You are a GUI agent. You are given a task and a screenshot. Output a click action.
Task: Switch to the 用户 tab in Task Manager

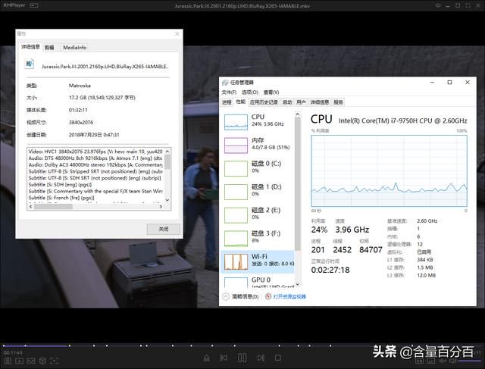pos(301,102)
